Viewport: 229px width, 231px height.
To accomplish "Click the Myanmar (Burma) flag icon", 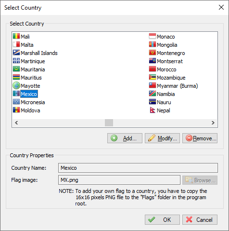I will coord(153,85).
